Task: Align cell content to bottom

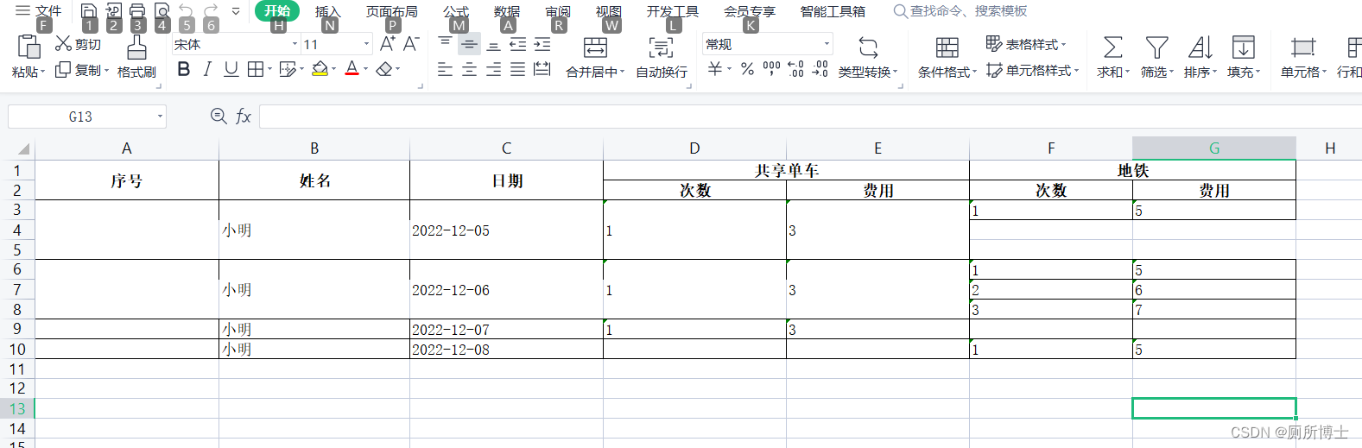Action: pyautogui.click(x=493, y=44)
